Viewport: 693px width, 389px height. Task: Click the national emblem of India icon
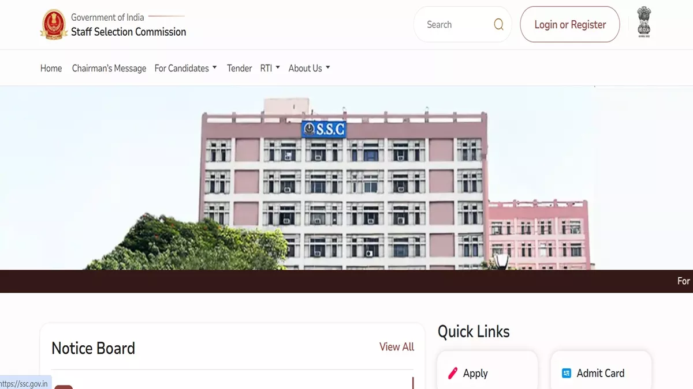[x=643, y=22]
